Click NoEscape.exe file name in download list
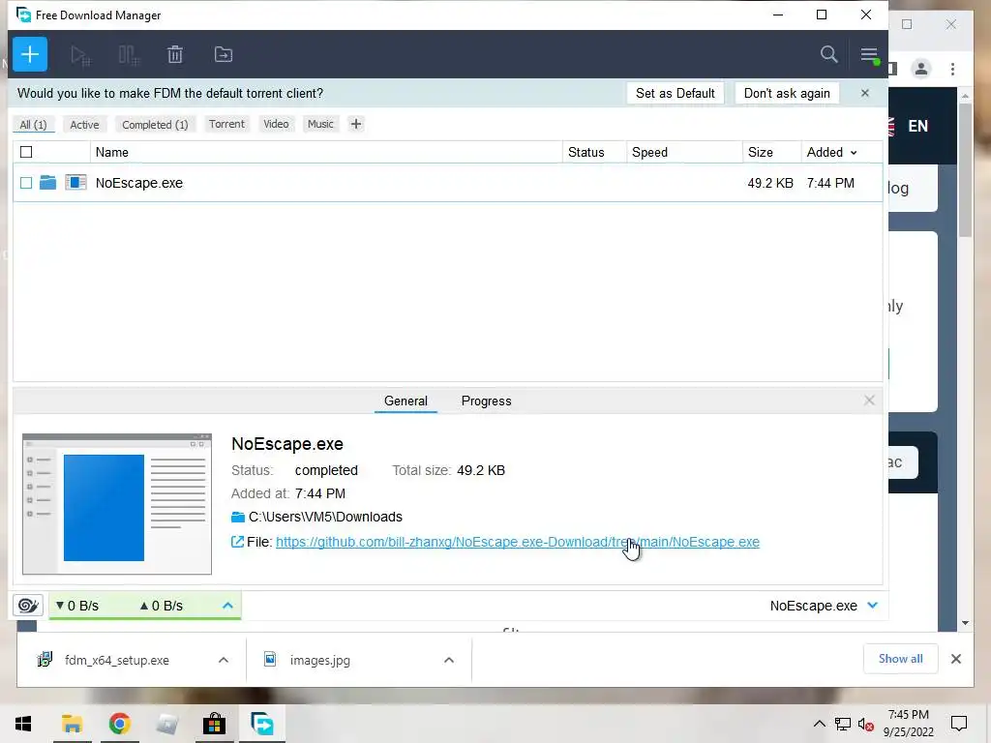 [139, 183]
